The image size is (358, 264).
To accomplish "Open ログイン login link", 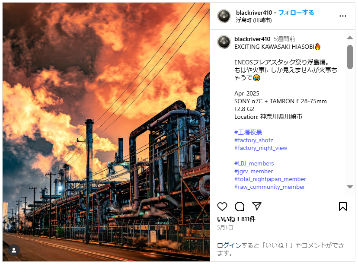I will 229,245.
